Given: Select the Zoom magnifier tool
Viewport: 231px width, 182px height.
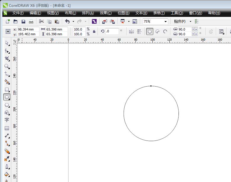Looking at the screenshot, I should pos(7,66).
